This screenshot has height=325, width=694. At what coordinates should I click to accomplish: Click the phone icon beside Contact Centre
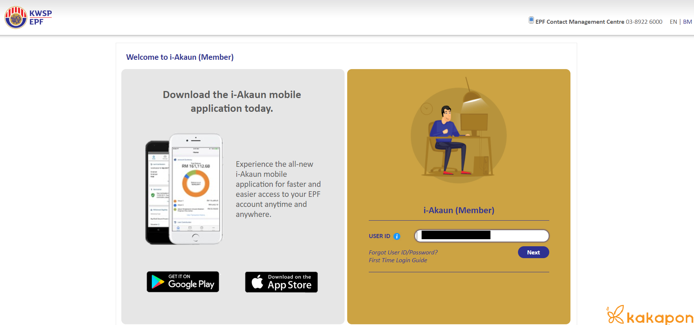531,20
